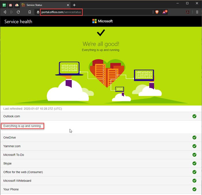The image size is (202, 195).
Task: Open the browser hamburger menu
Action: point(197,12)
